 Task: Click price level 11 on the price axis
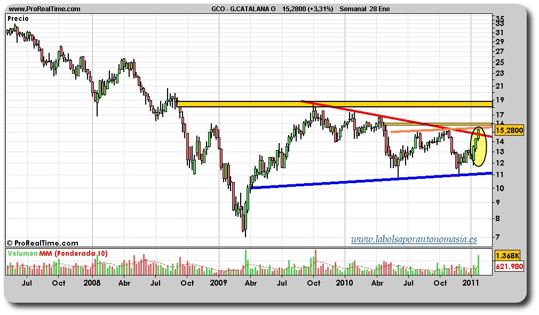(x=500, y=175)
